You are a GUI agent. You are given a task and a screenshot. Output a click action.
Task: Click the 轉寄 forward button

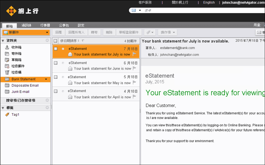point(94,32)
